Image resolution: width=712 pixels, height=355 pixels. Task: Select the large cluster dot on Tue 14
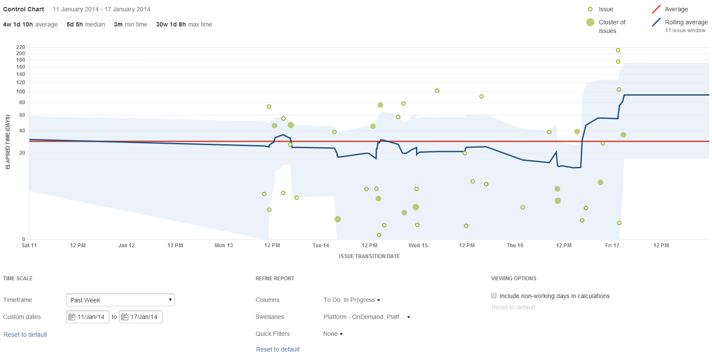click(x=338, y=219)
